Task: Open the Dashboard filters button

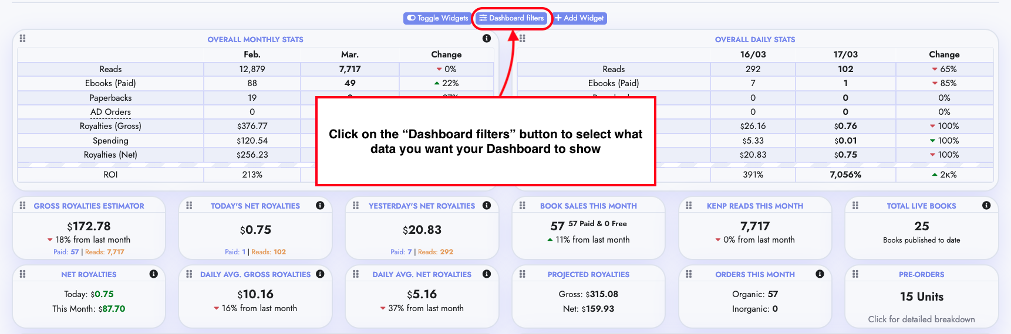Action: 511,18
